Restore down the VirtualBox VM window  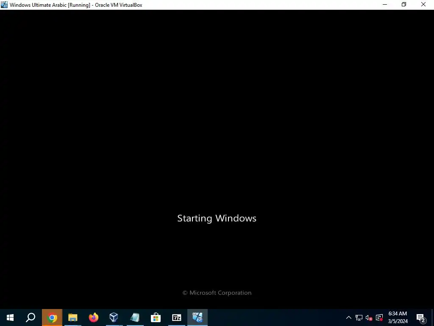click(x=404, y=5)
